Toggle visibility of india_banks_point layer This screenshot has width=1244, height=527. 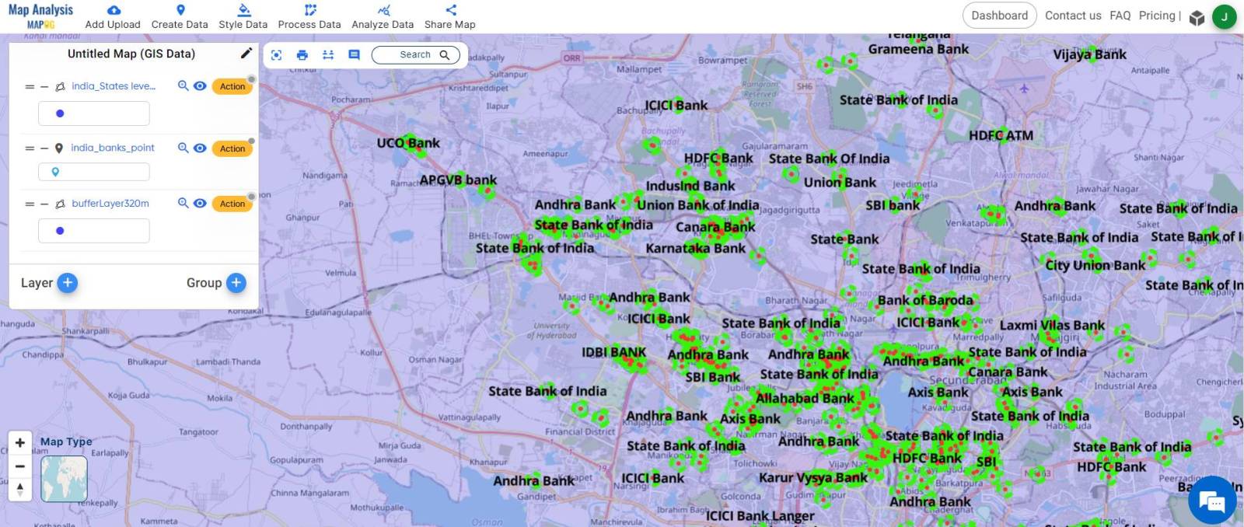click(200, 148)
